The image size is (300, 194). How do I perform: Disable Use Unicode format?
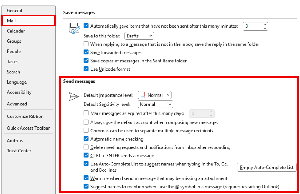86,69
